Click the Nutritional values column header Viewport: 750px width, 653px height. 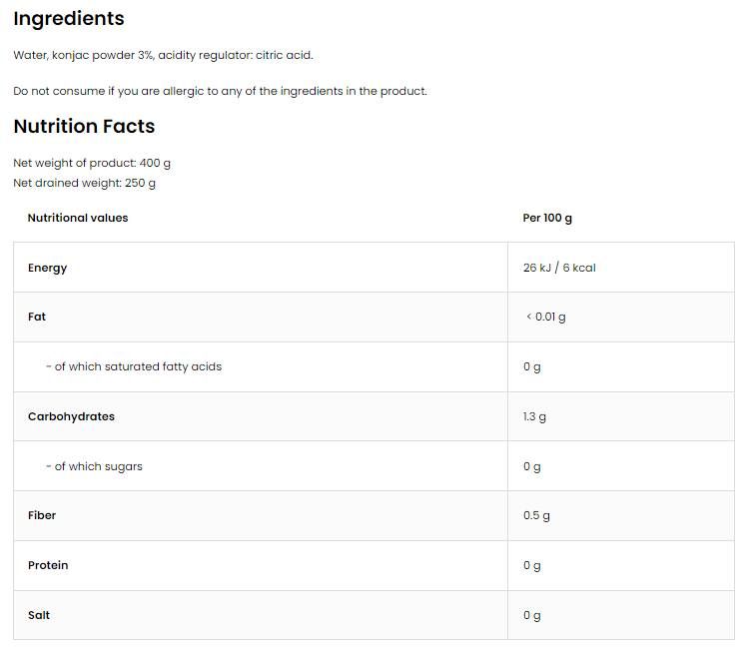[x=78, y=218]
